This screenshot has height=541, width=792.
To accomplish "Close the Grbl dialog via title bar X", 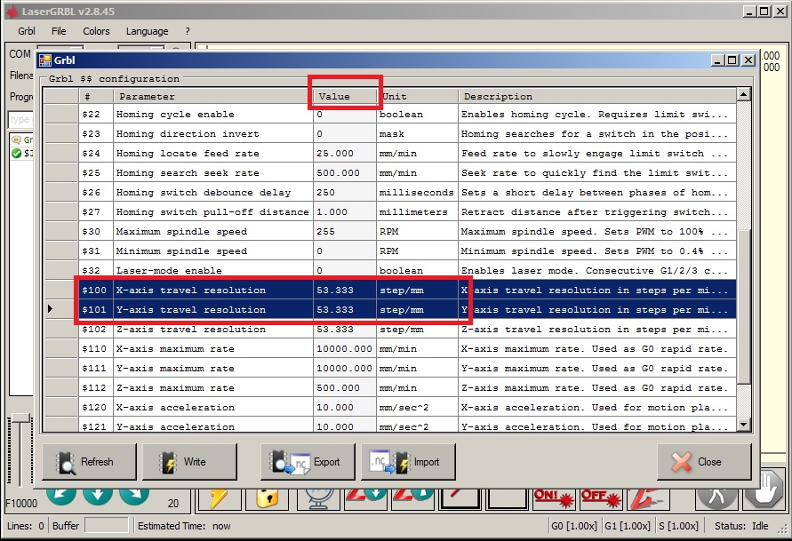I will point(748,60).
